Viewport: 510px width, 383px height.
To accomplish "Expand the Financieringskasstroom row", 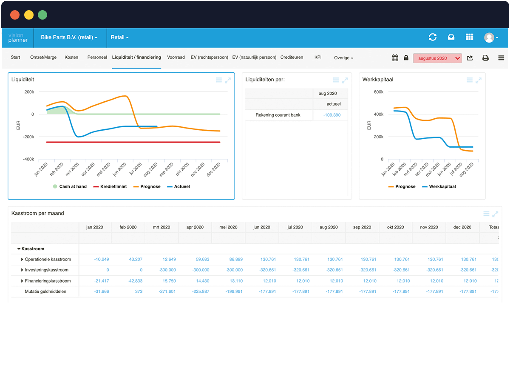I will click(22, 281).
